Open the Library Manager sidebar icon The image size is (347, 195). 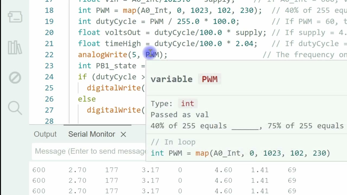point(15,47)
